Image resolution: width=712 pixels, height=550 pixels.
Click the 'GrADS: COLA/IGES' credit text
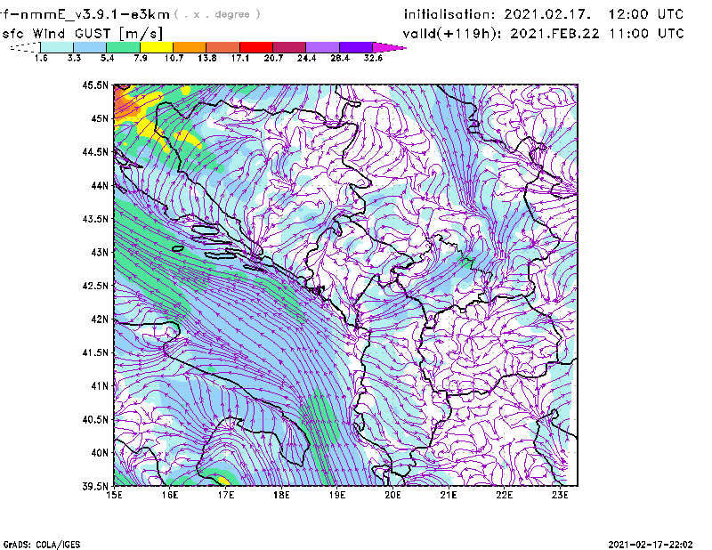coord(42,545)
